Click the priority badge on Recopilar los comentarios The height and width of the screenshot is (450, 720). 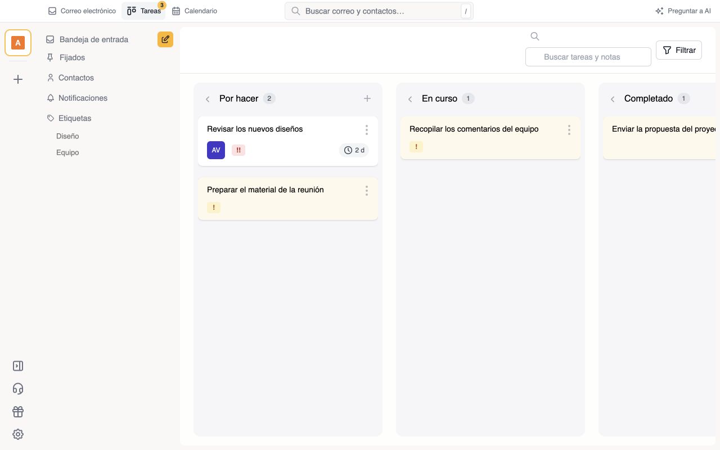(x=416, y=147)
